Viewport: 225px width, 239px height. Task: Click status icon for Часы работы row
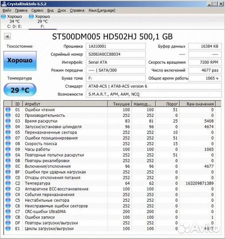point(8,149)
